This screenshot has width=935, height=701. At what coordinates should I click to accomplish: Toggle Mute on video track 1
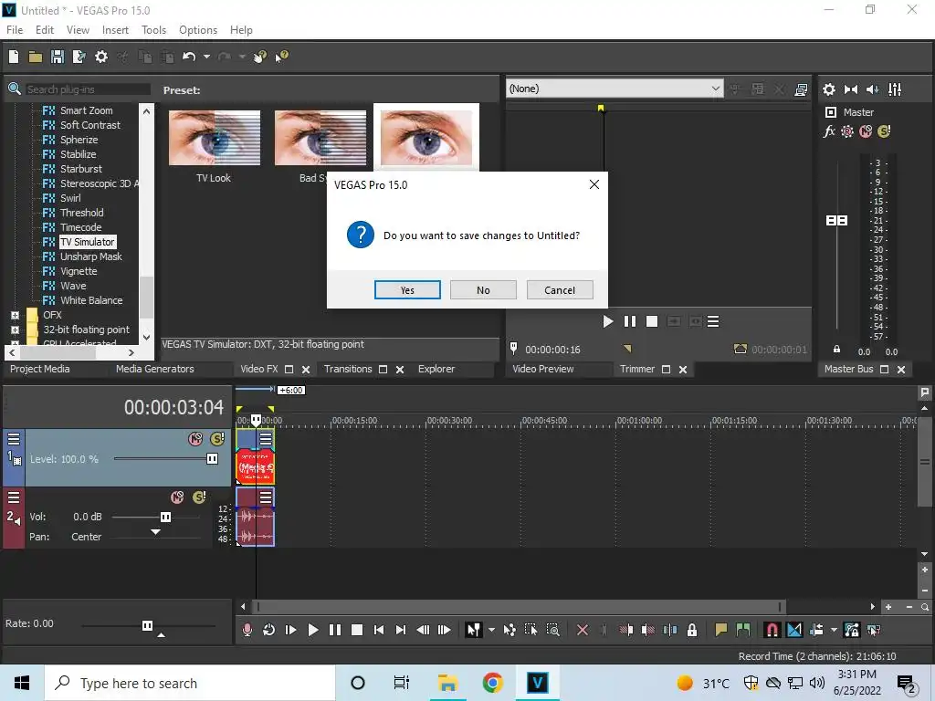tap(195, 439)
